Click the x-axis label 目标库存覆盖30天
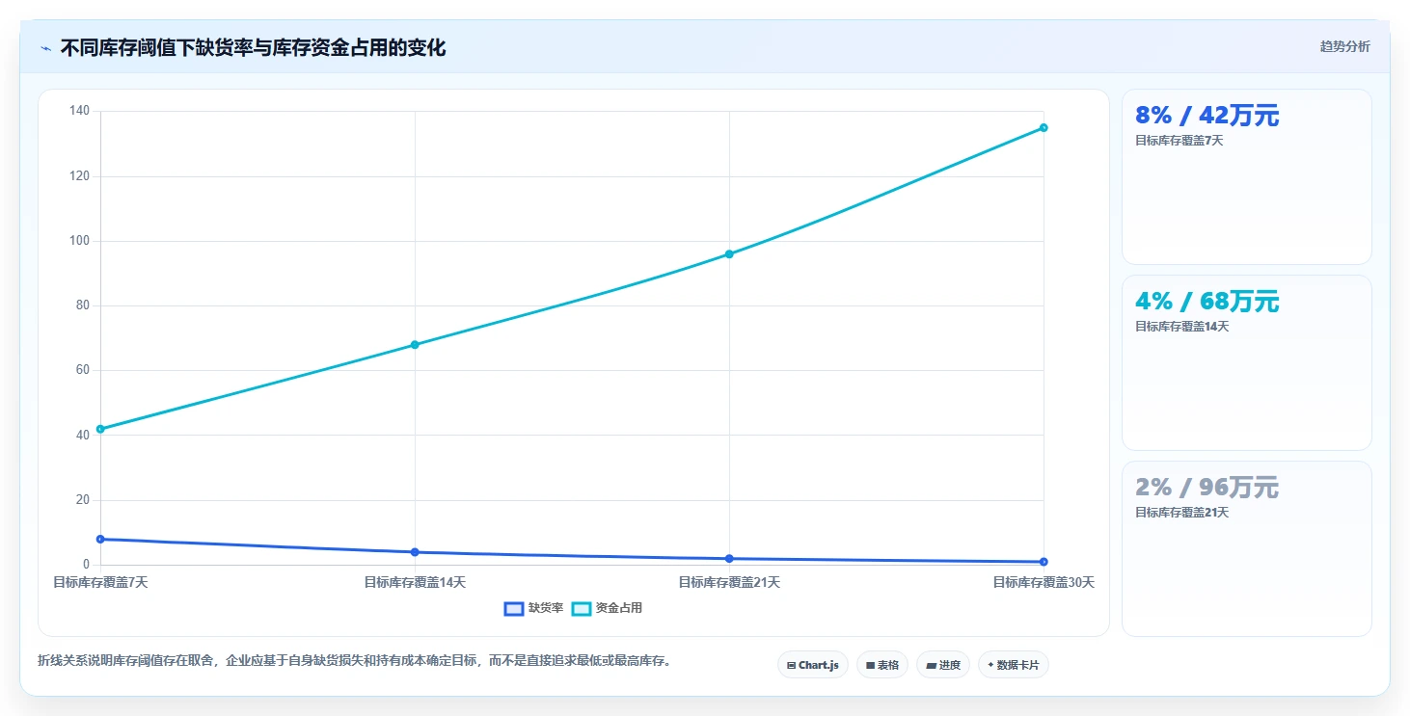Viewport: 1410px width, 716px height. [1044, 582]
